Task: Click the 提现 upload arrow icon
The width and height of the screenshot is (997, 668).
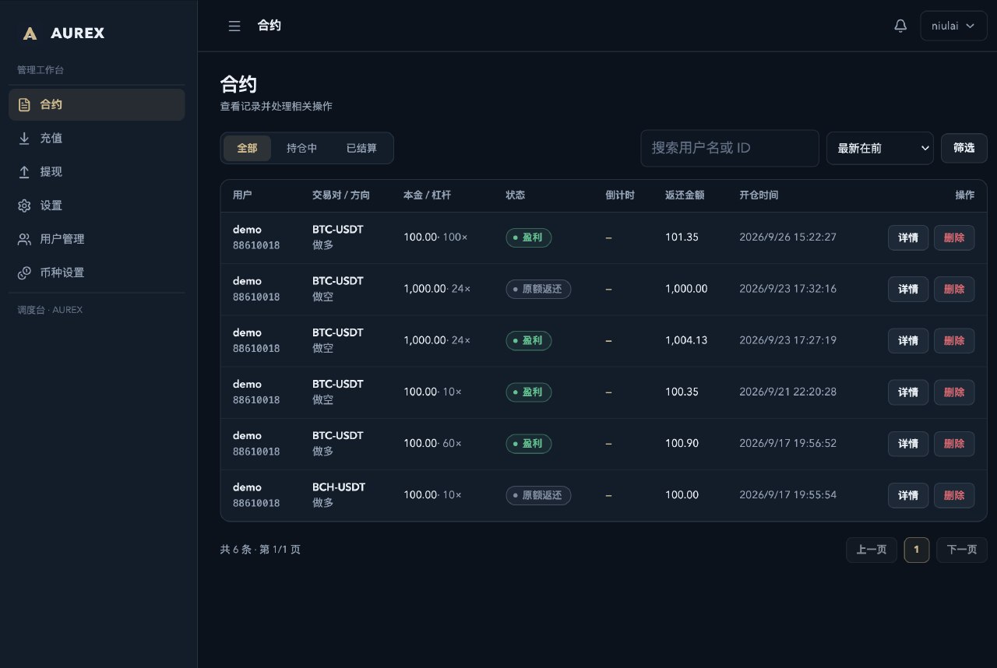Action: (24, 172)
